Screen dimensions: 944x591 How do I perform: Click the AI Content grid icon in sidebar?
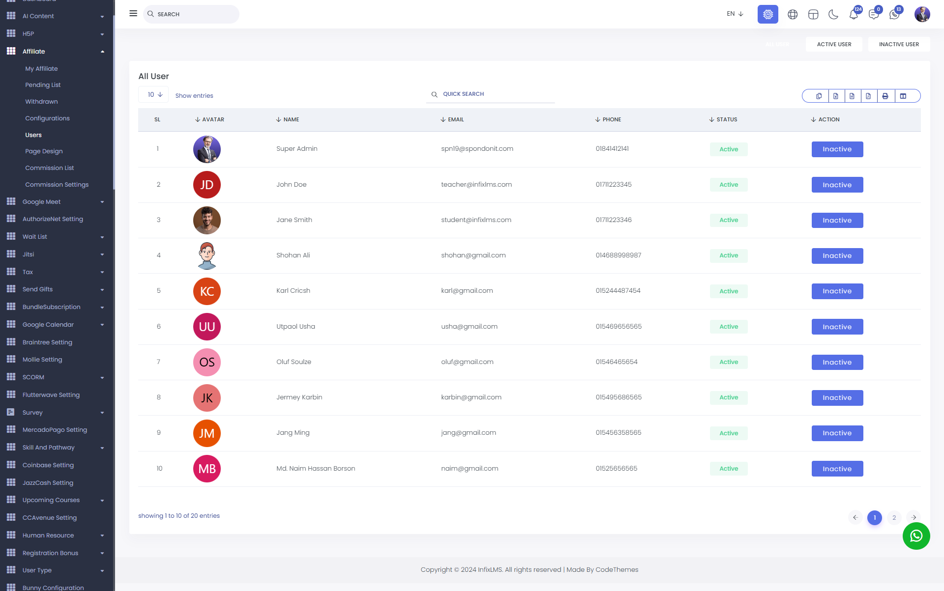pos(11,16)
